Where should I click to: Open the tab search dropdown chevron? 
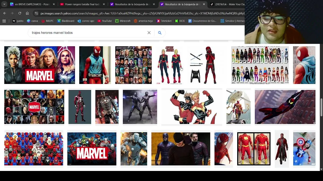pyautogui.click(x=4, y=4)
